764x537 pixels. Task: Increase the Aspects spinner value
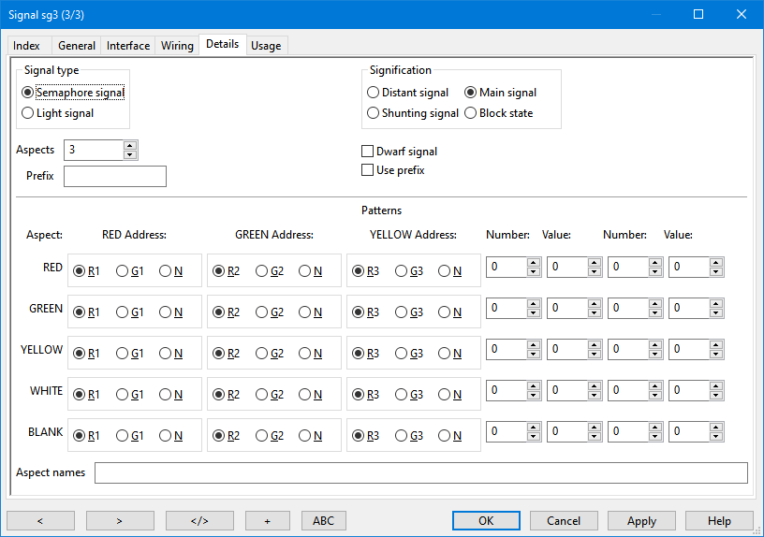point(130,145)
